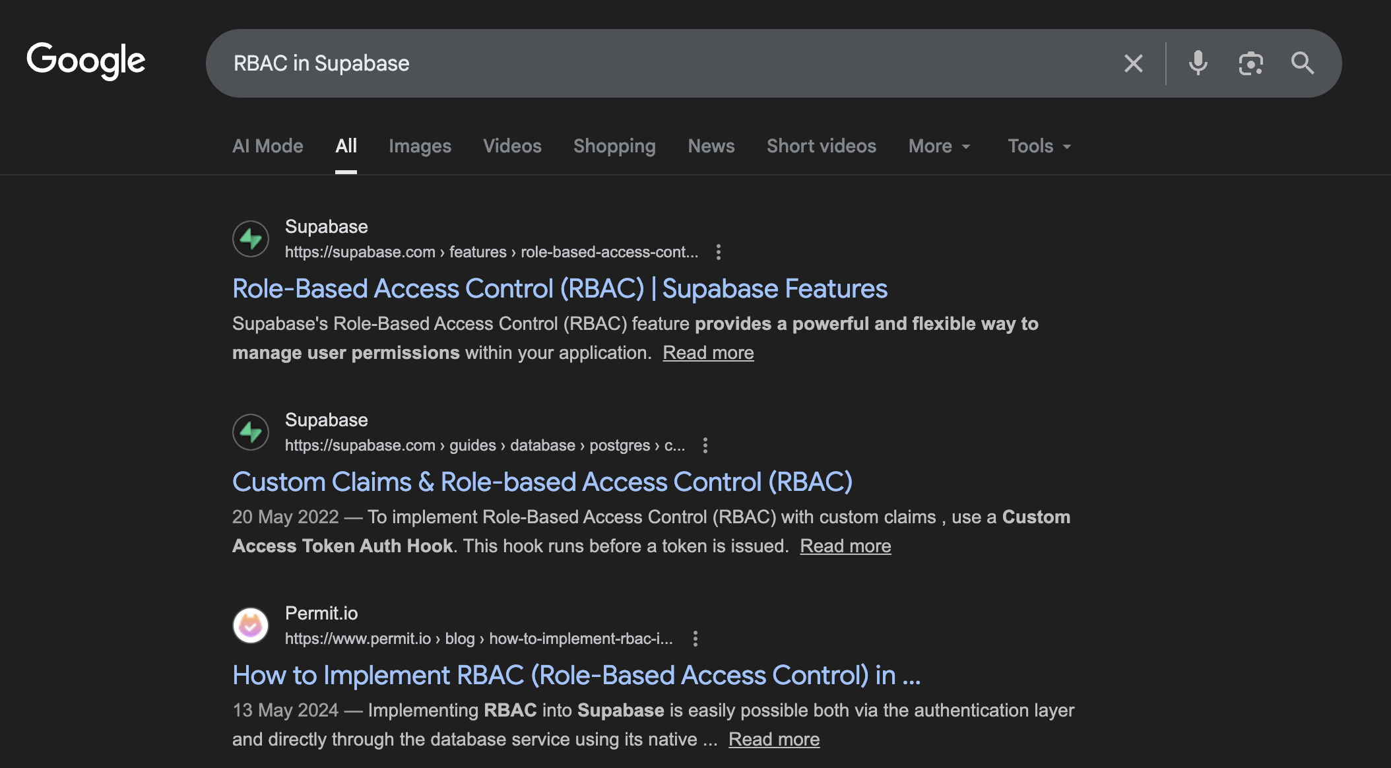Click Read more on Supabase Features snippet
Viewport: 1391px width, 768px height.
click(708, 353)
